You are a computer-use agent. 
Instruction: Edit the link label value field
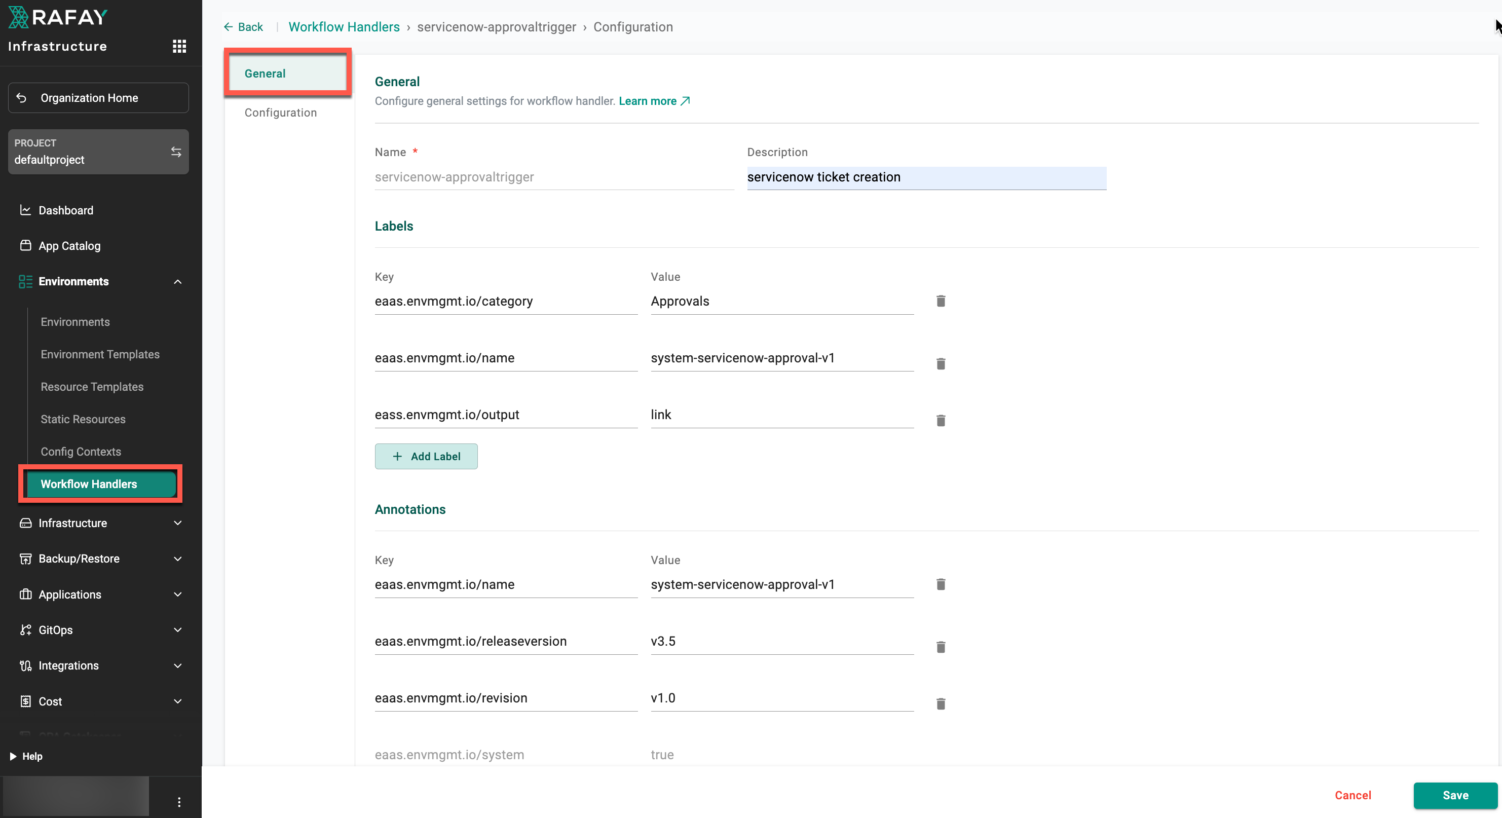point(782,415)
